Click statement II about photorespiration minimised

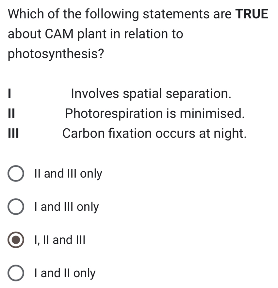click(155, 114)
